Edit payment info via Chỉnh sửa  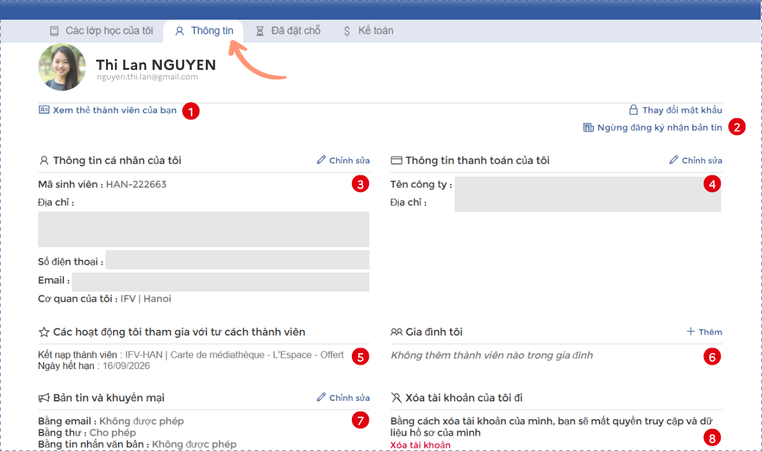(x=701, y=160)
